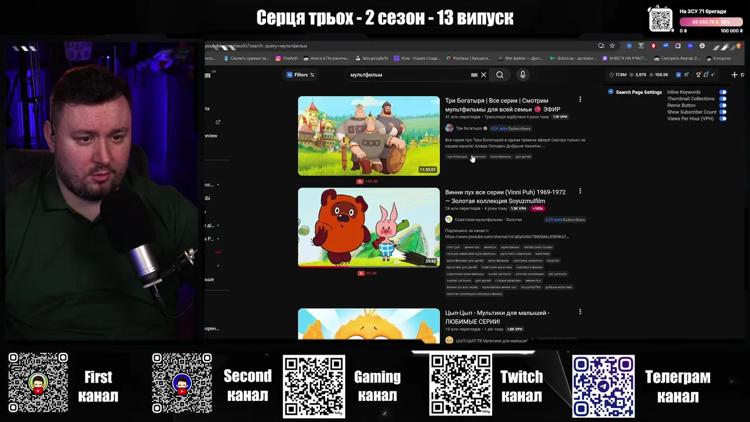Click the ЦЫП-ЦЫП ТВ channel avatar
The height and width of the screenshot is (422, 750).
(449, 341)
